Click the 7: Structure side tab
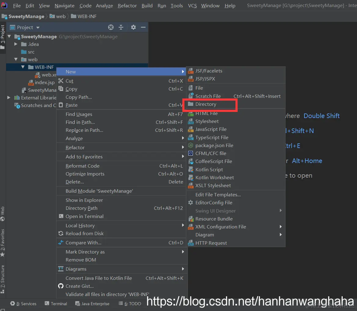357x311 pixels. click(2, 279)
